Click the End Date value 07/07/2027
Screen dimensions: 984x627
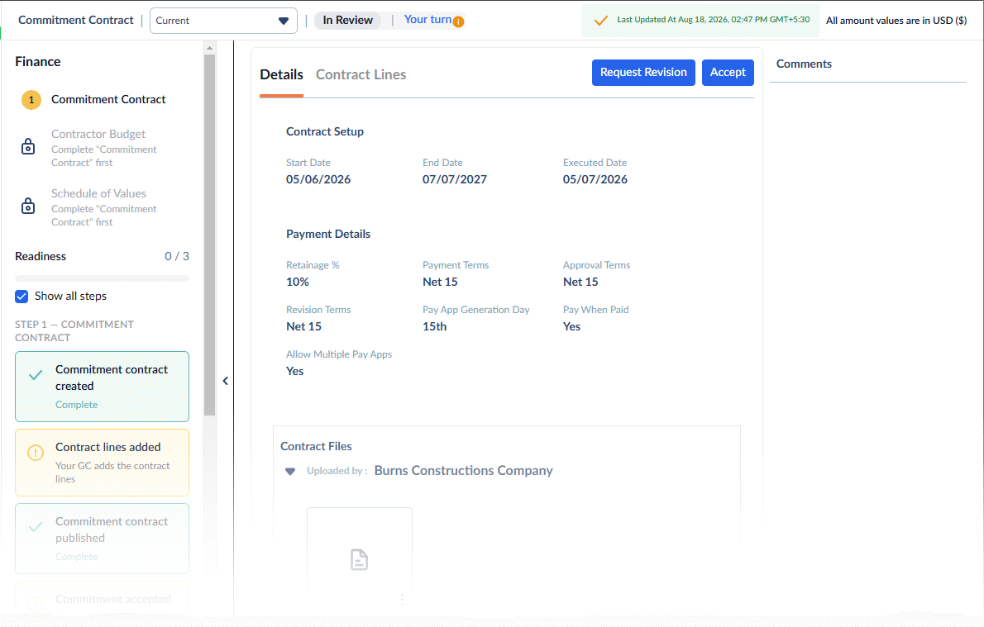pos(454,179)
